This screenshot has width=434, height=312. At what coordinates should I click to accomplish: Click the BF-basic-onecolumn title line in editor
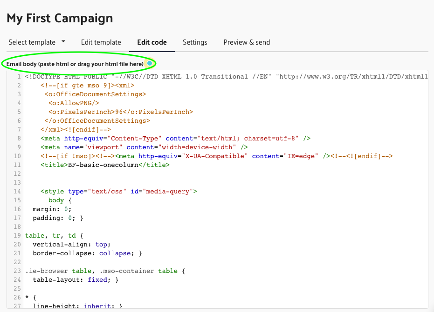105,165
